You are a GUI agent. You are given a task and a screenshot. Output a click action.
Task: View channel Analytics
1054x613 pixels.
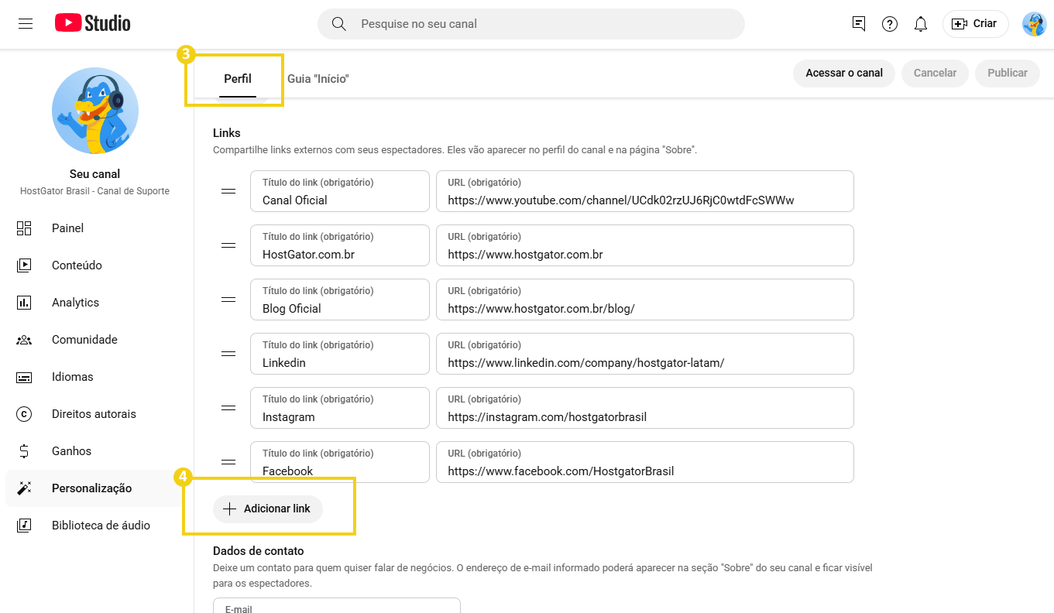pos(76,302)
